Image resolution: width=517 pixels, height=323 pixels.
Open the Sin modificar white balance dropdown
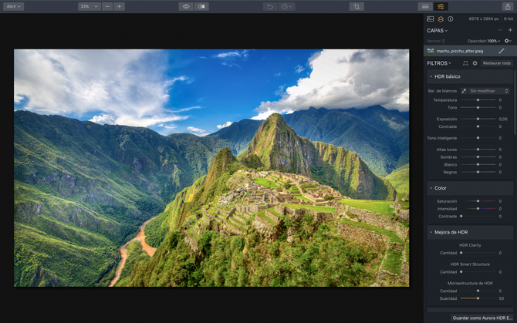[489, 91]
